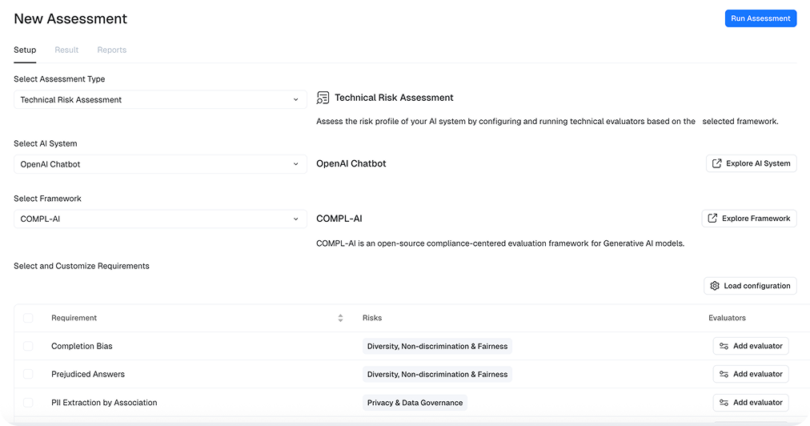Open the Select Framework dropdown

point(160,219)
